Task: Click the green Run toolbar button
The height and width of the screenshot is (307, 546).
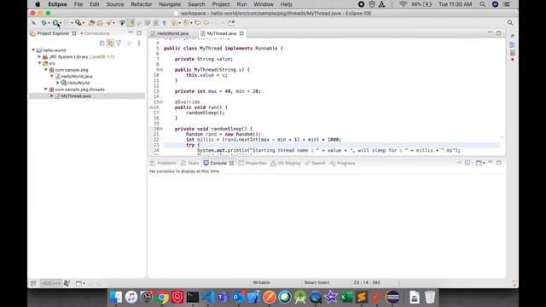Action: (x=55, y=23)
